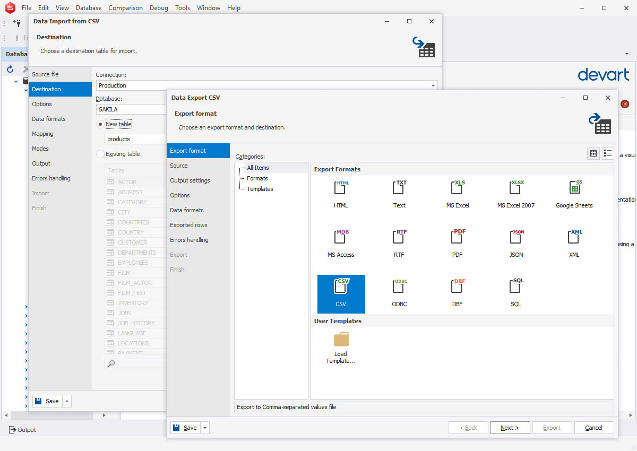Click the Load Template folder icon
Image resolution: width=637 pixels, height=451 pixels.
pos(341,340)
